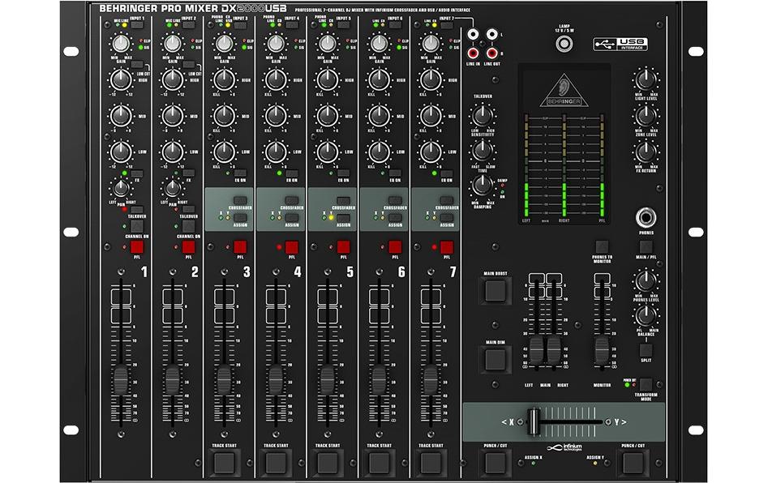The width and height of the screenshot is (768, 483).
Task: Click the channel 1 Gain knob
Action: 121,44
